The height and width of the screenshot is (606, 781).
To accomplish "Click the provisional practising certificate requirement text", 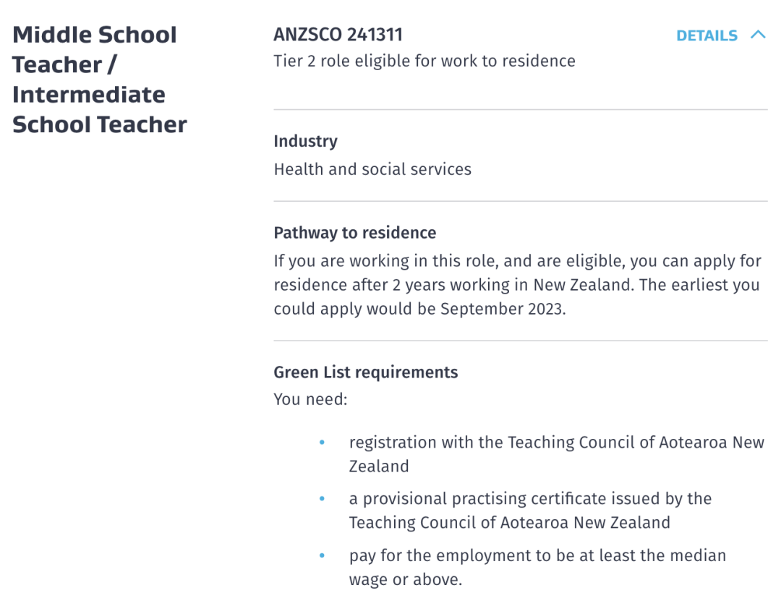I will click(x=531, y=511).
